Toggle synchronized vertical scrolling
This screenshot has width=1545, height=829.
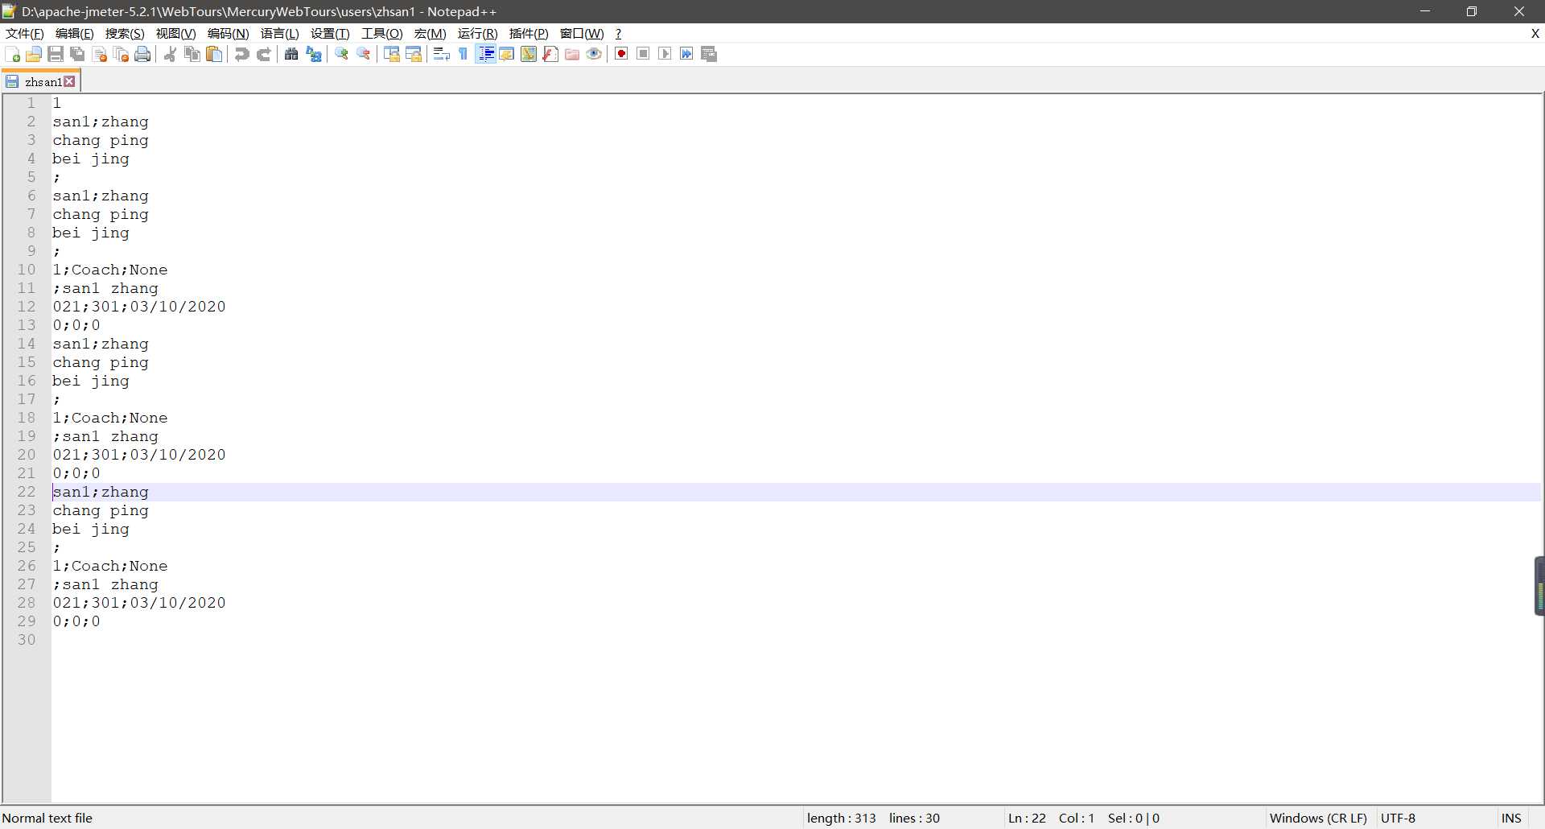pos(392,54)
